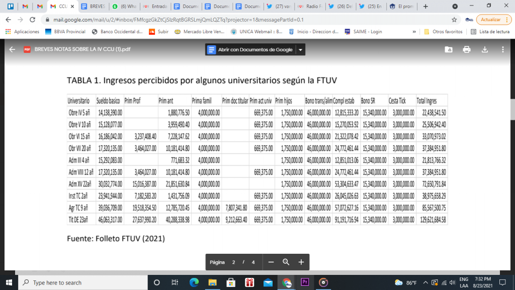Viewport: 515px width, 290px height.
Task: Zoom out with the minus icon
Action: pyautogui.click(x=271, y=262)
